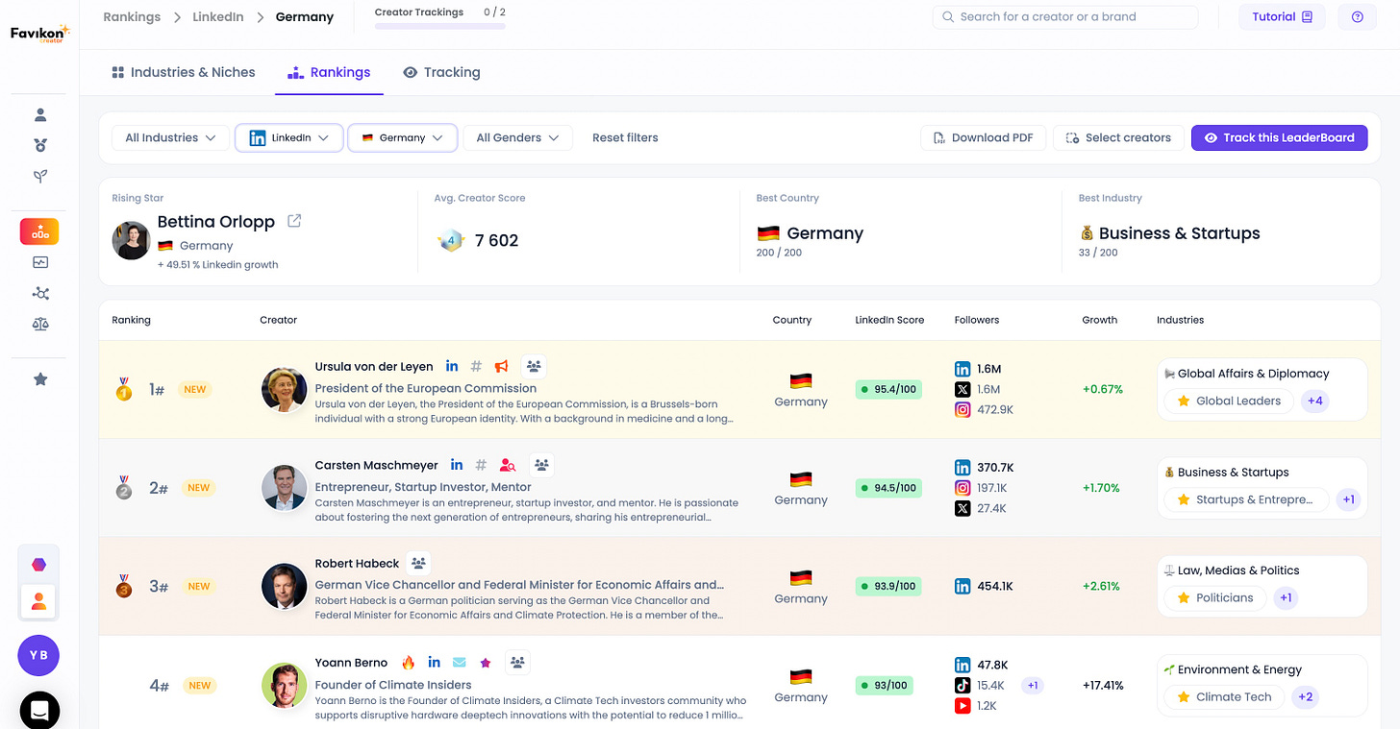Click Select creators button
Image resolution: width=1400 pixels, height=729 pixels.
click(x=1118, y=137)
